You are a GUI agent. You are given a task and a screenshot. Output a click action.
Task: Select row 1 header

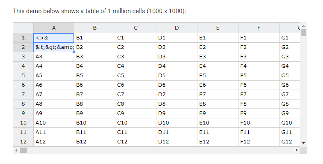[x=23, y=38]
